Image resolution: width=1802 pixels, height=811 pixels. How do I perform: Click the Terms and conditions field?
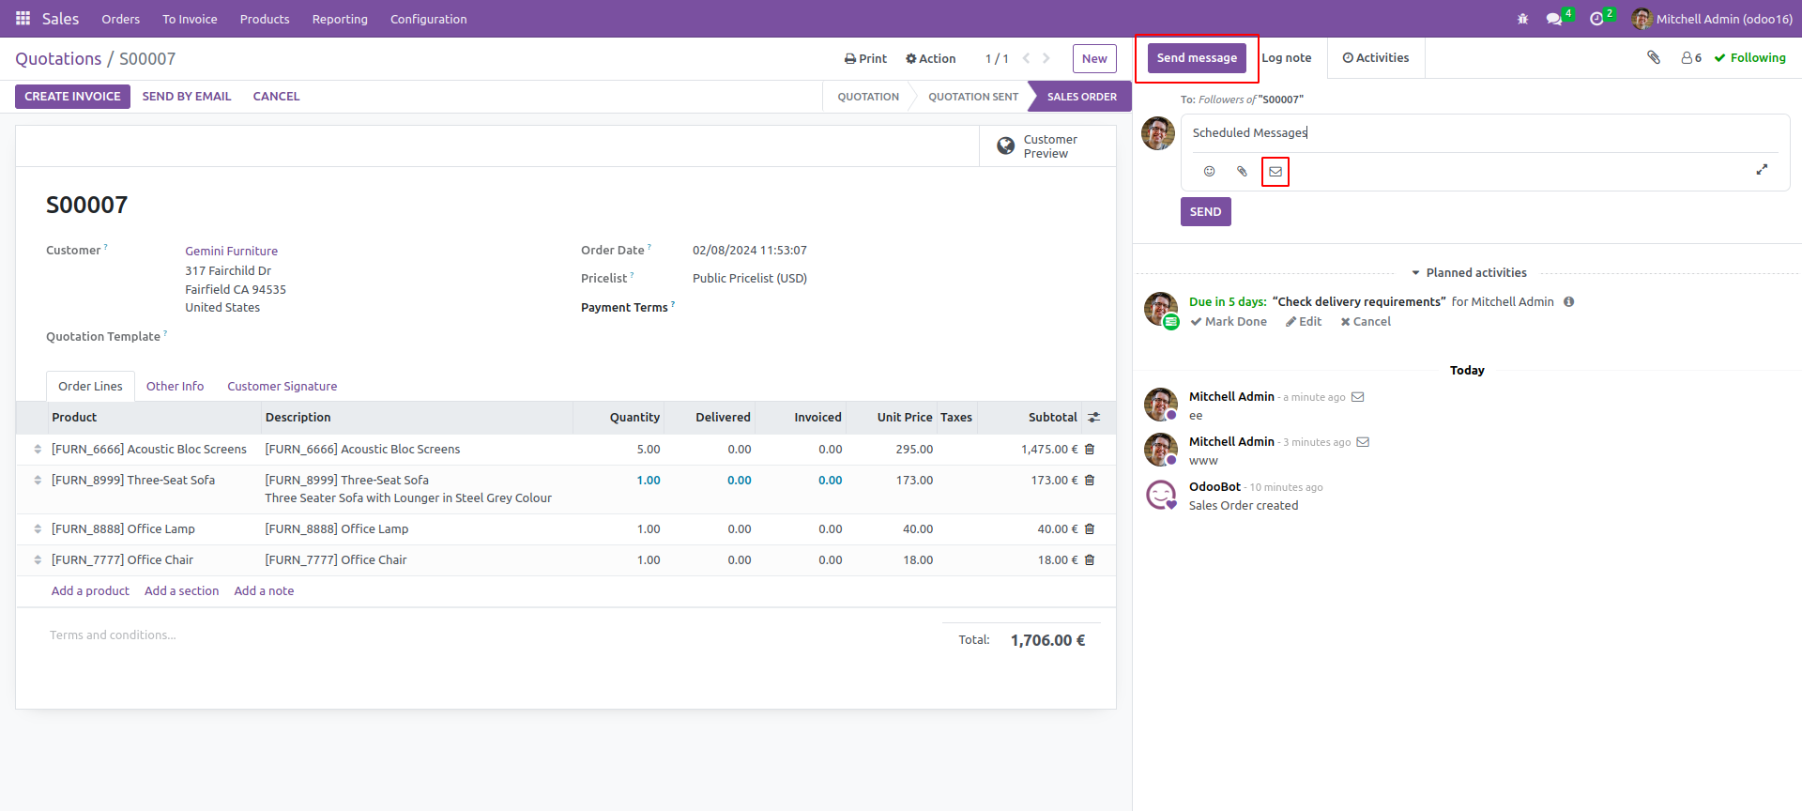coord(113,635)
